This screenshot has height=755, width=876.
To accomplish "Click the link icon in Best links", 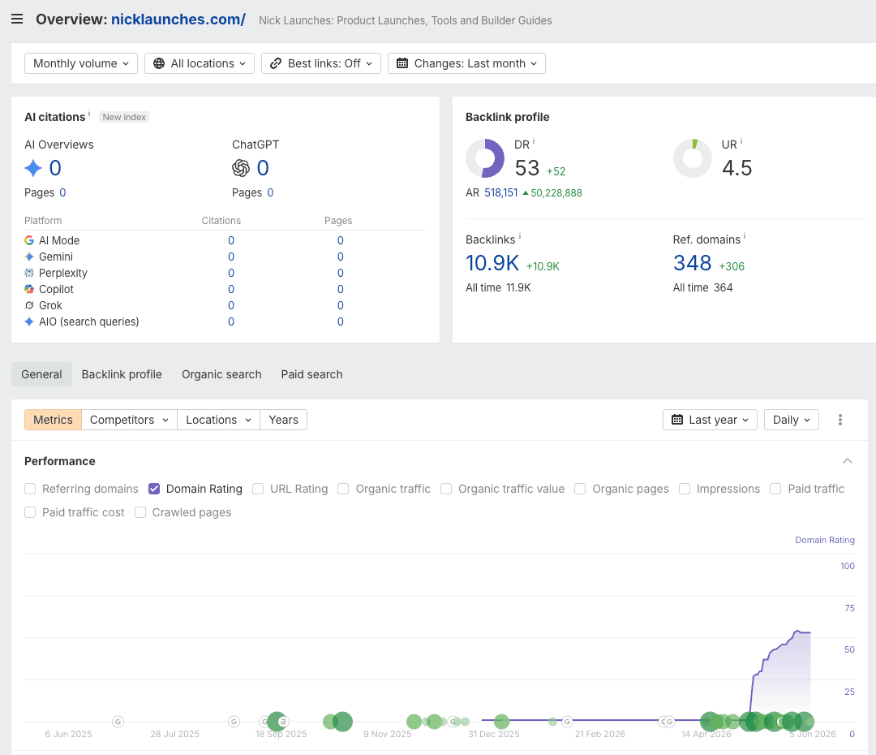I will pyautogui.click(x=276, y=63).
